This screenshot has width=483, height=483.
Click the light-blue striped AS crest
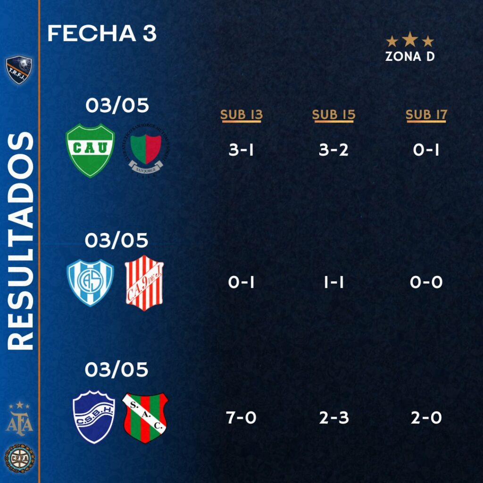[90, 282]
